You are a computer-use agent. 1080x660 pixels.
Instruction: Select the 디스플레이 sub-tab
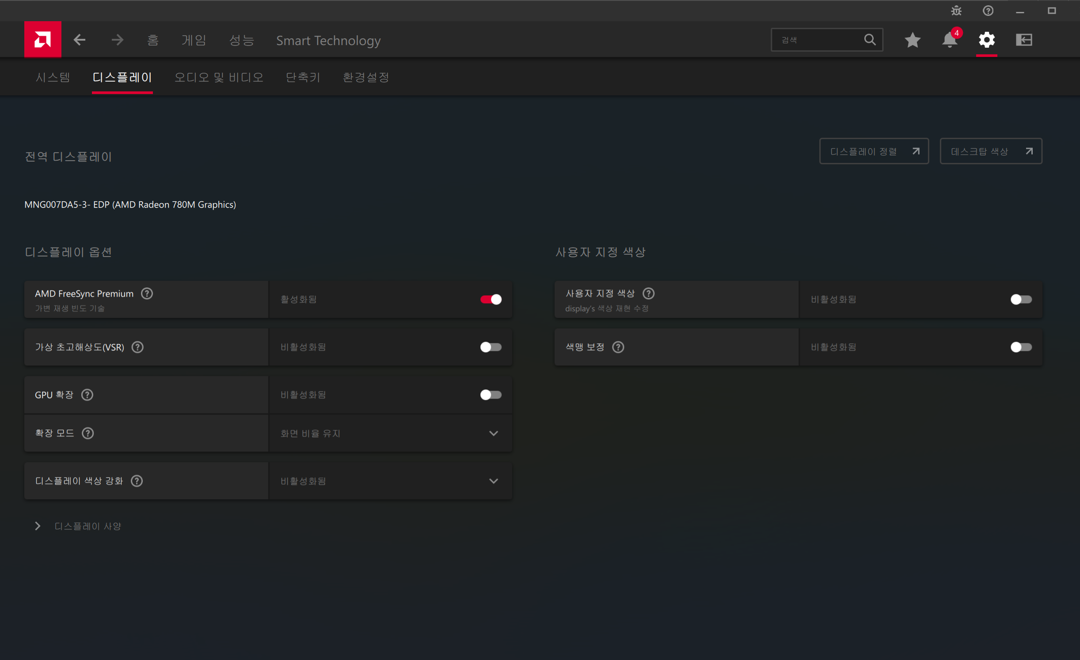tap(122, 77)
